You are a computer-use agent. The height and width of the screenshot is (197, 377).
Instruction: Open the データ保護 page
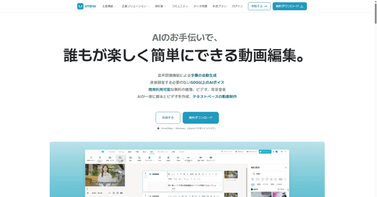point(200,6)
